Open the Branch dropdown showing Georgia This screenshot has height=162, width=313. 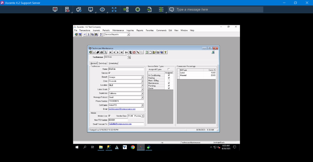(x=142, y=77)
